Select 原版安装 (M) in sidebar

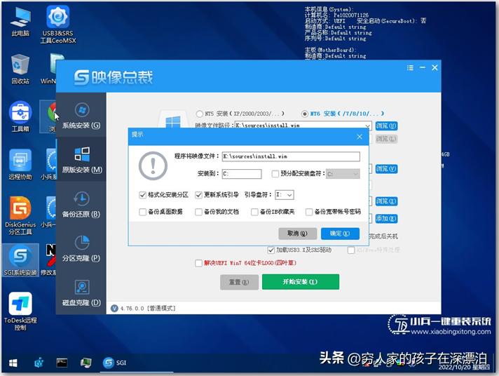pyautogui.click(x=82, y=160)
